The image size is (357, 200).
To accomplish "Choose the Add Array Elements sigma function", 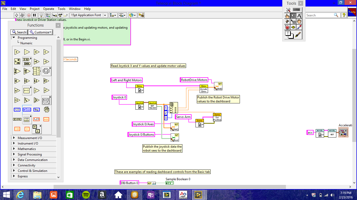I will 17,71.
